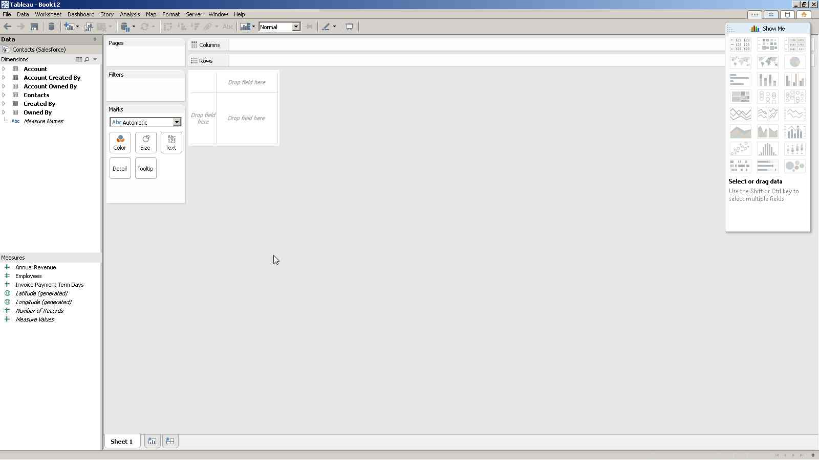Screen dimensions: 819x460
Task: Select the bullet graph in Show Me
Action: [767, 166]
